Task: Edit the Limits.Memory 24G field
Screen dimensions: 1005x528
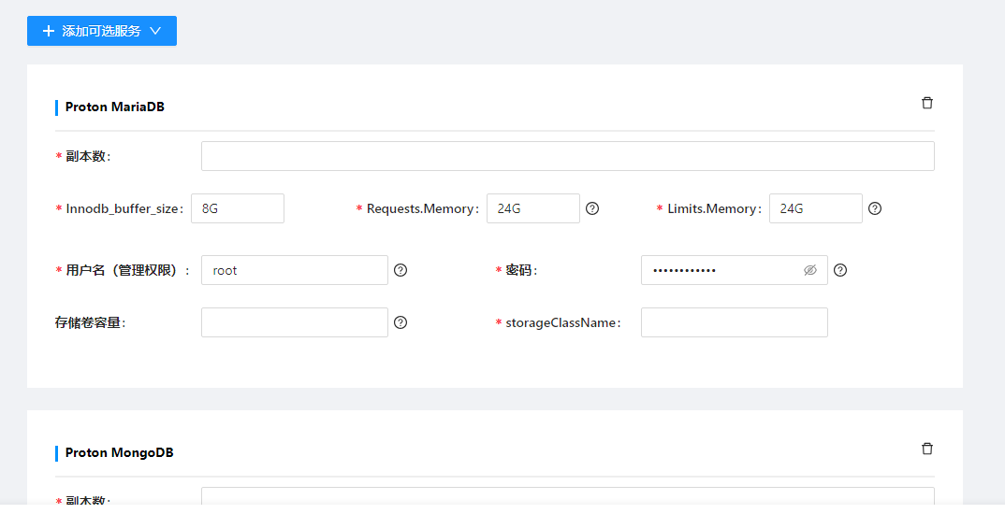Action: click(816, 208)
